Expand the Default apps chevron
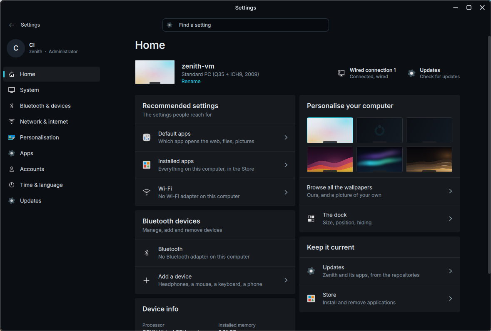 coord(286,137)
